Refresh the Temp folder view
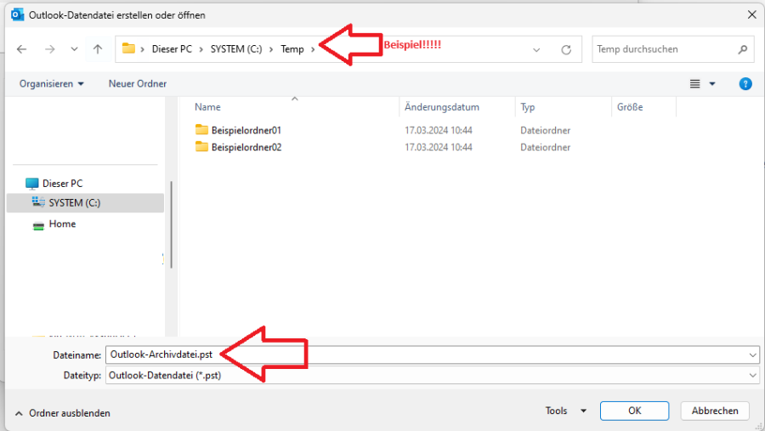Viewport: 765px width, 431px height. click(x=566, y=50)
